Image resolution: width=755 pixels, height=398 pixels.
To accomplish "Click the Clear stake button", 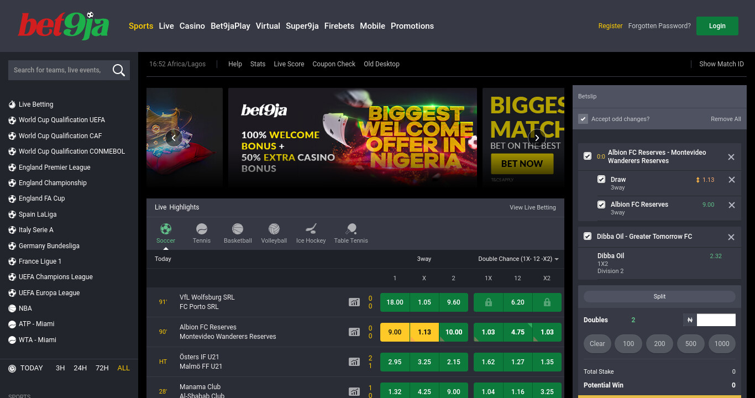I will 597,343.
